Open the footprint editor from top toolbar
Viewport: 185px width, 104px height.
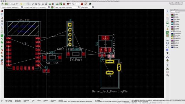(50, 4)
